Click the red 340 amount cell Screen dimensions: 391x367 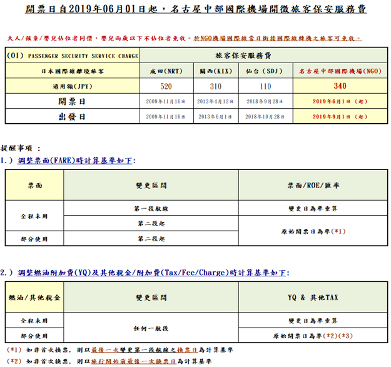tap(340, 86)
